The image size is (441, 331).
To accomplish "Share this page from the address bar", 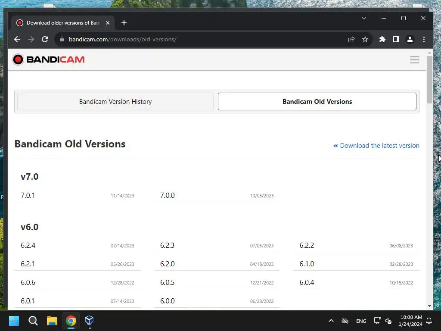I will pyautogui.click(x=351, y=39).
